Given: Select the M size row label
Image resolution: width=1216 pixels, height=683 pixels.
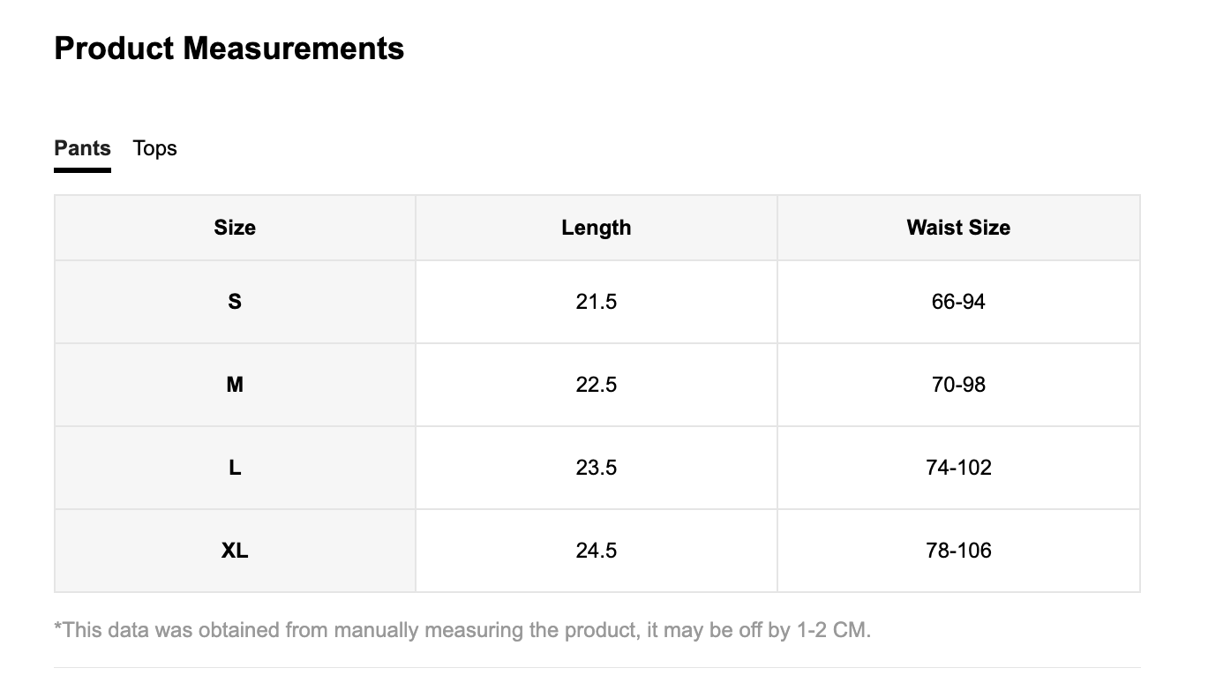Looking at the screenshot, I should (x=235, y=385).
